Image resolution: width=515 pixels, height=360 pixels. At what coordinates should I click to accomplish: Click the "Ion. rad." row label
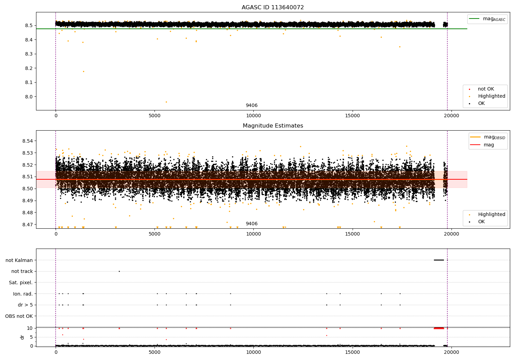click(23, 294)
